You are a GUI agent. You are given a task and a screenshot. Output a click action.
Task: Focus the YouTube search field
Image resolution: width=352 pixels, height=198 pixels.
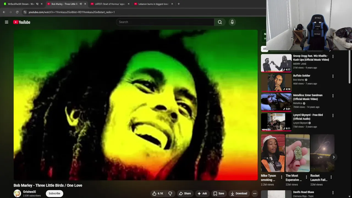(x=165, y=22)
